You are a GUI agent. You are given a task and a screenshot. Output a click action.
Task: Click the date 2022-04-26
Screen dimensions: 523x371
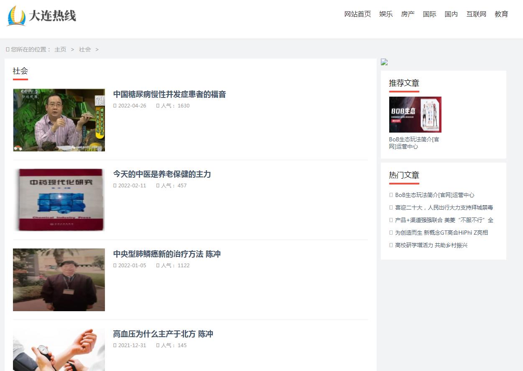click(132, 106)
